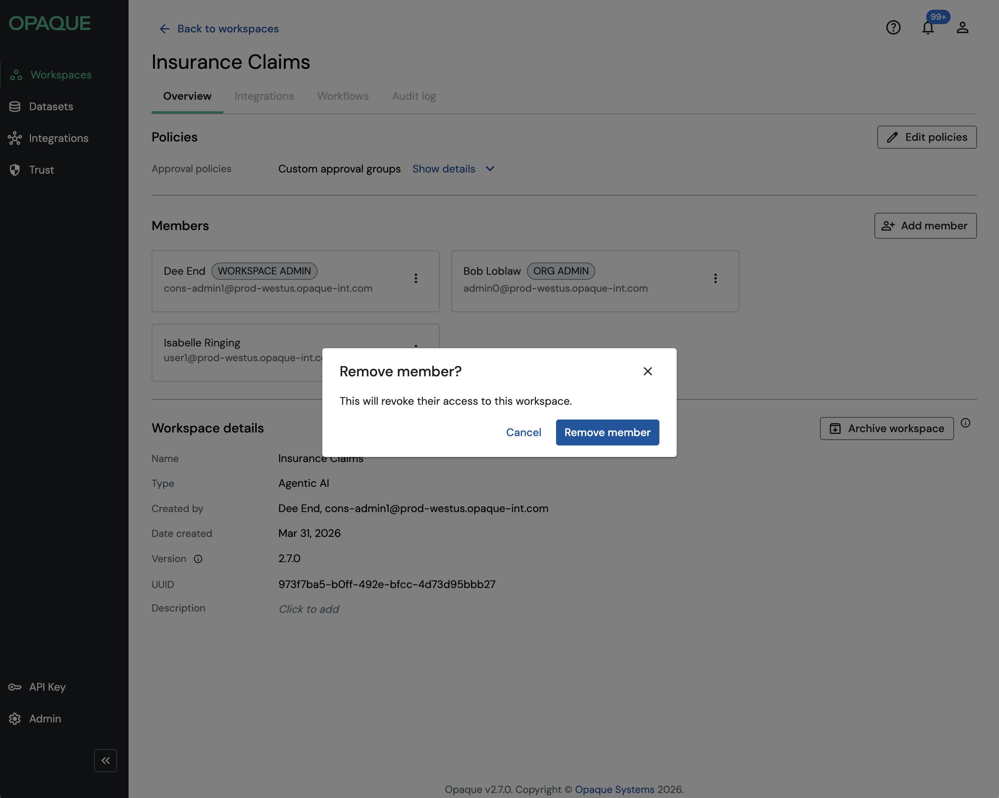Open Isabelle Ringing member options menu
The height and width of the screenshot is (798, 999).
click(x=416, y=345)
